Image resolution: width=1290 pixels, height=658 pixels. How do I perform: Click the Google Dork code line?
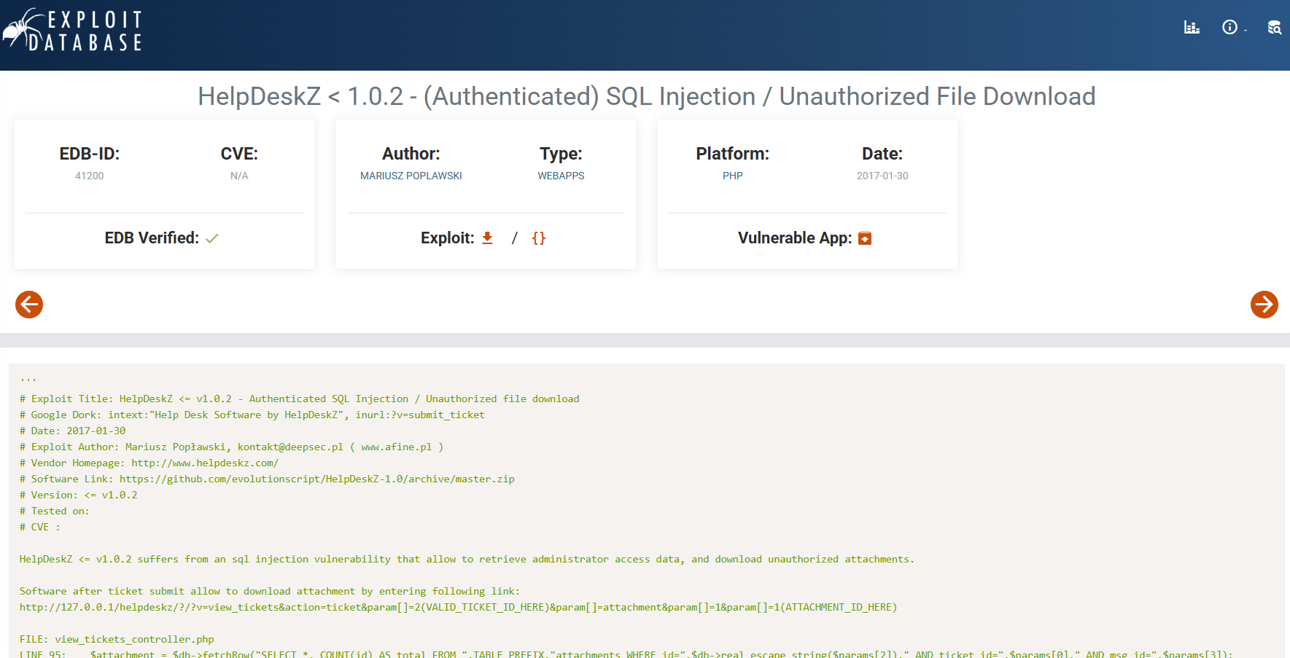click(252, 415)
